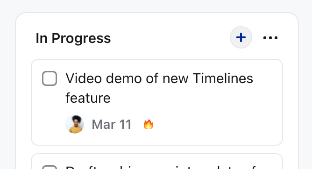Viewport: 312px width, 169px height.
Task: Click the word feature in task title
Action: coord(88,98)
